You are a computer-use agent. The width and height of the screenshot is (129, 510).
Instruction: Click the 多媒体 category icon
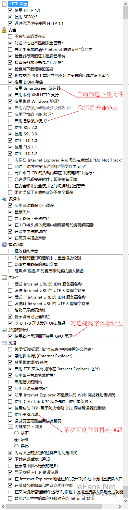(x=4, y=199)
